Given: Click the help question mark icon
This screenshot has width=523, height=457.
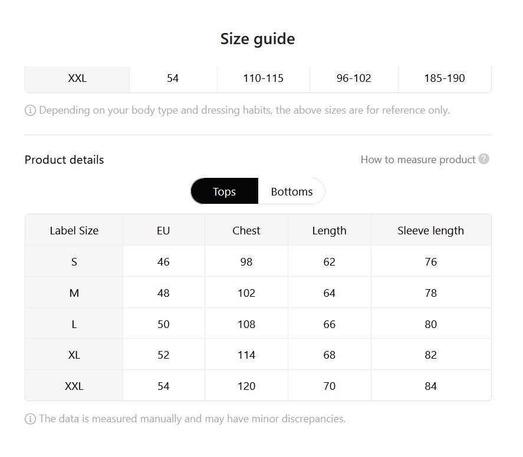Looking at the screenshot, I should coord(484,159).
